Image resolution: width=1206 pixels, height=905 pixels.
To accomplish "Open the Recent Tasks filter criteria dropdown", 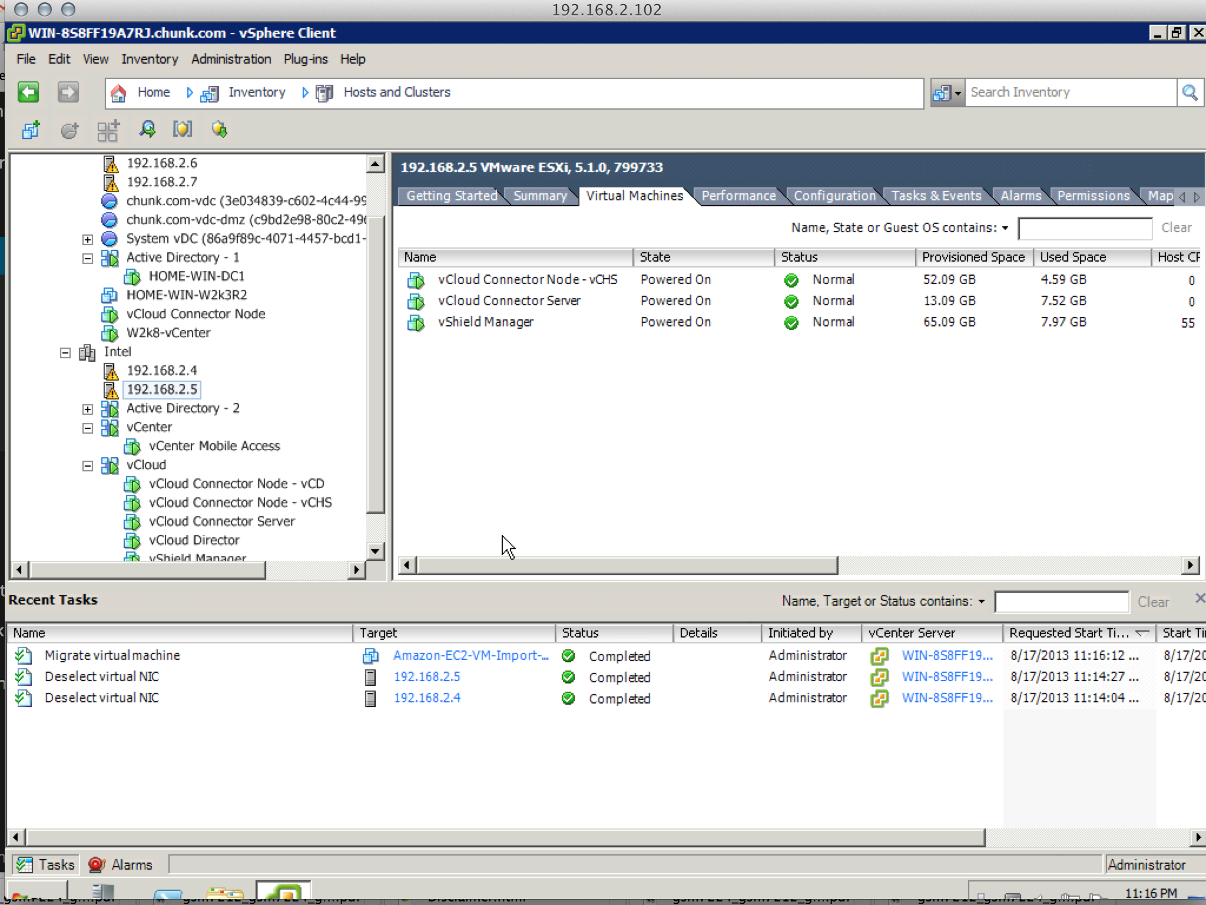I will coord(982,602).
